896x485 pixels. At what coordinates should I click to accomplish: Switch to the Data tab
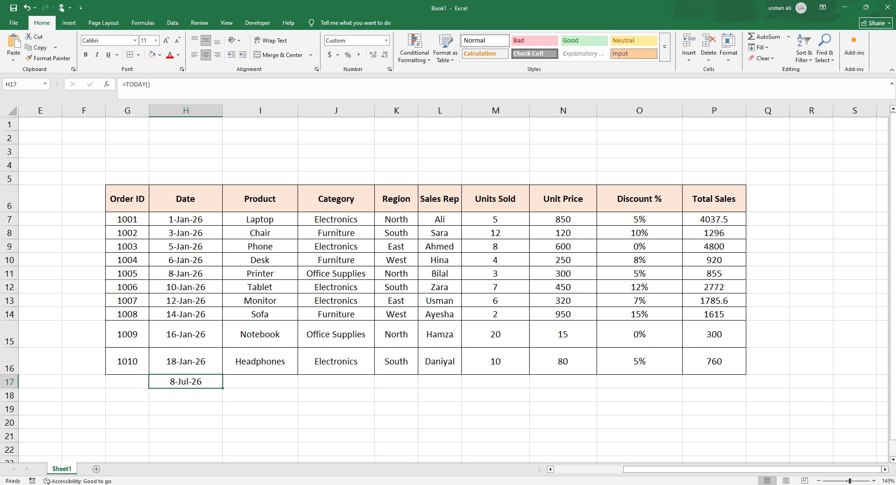point(173,22)
